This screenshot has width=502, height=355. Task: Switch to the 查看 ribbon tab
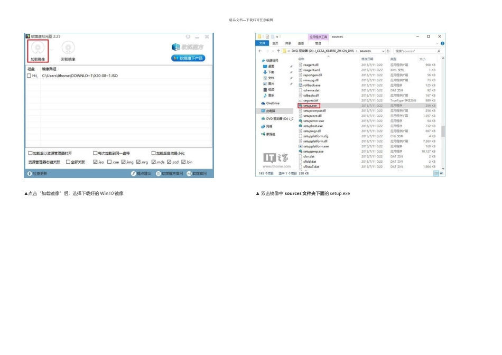pos(301,43)
